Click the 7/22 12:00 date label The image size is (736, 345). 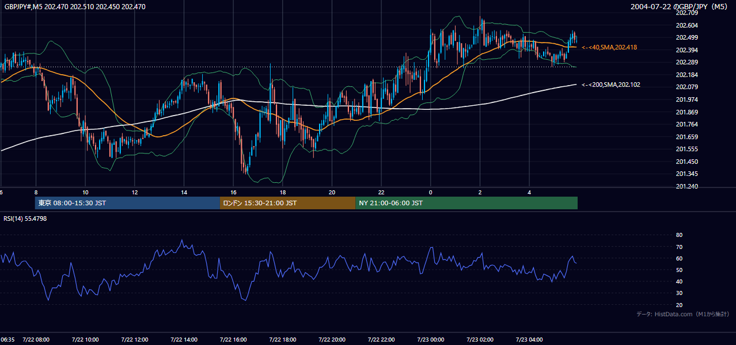tap(134, 339)
